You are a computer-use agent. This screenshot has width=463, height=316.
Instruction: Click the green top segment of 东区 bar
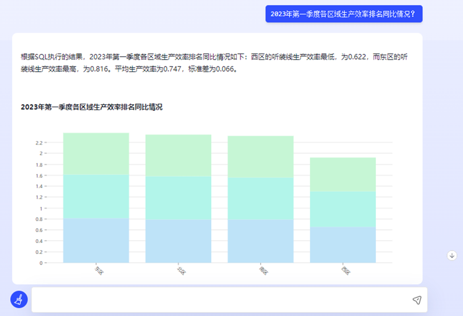coord(96,154)
